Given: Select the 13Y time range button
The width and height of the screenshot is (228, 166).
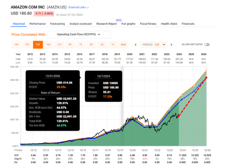Looking at the screenshot, I should [48, 45].
